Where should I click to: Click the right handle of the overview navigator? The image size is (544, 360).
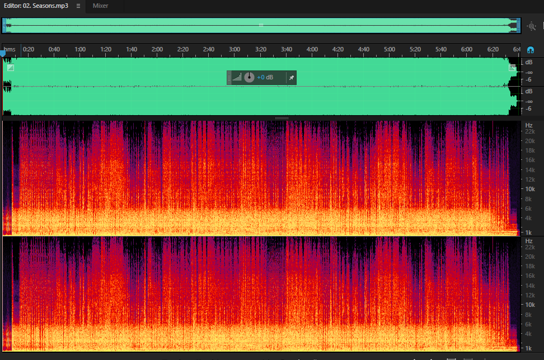518,26
